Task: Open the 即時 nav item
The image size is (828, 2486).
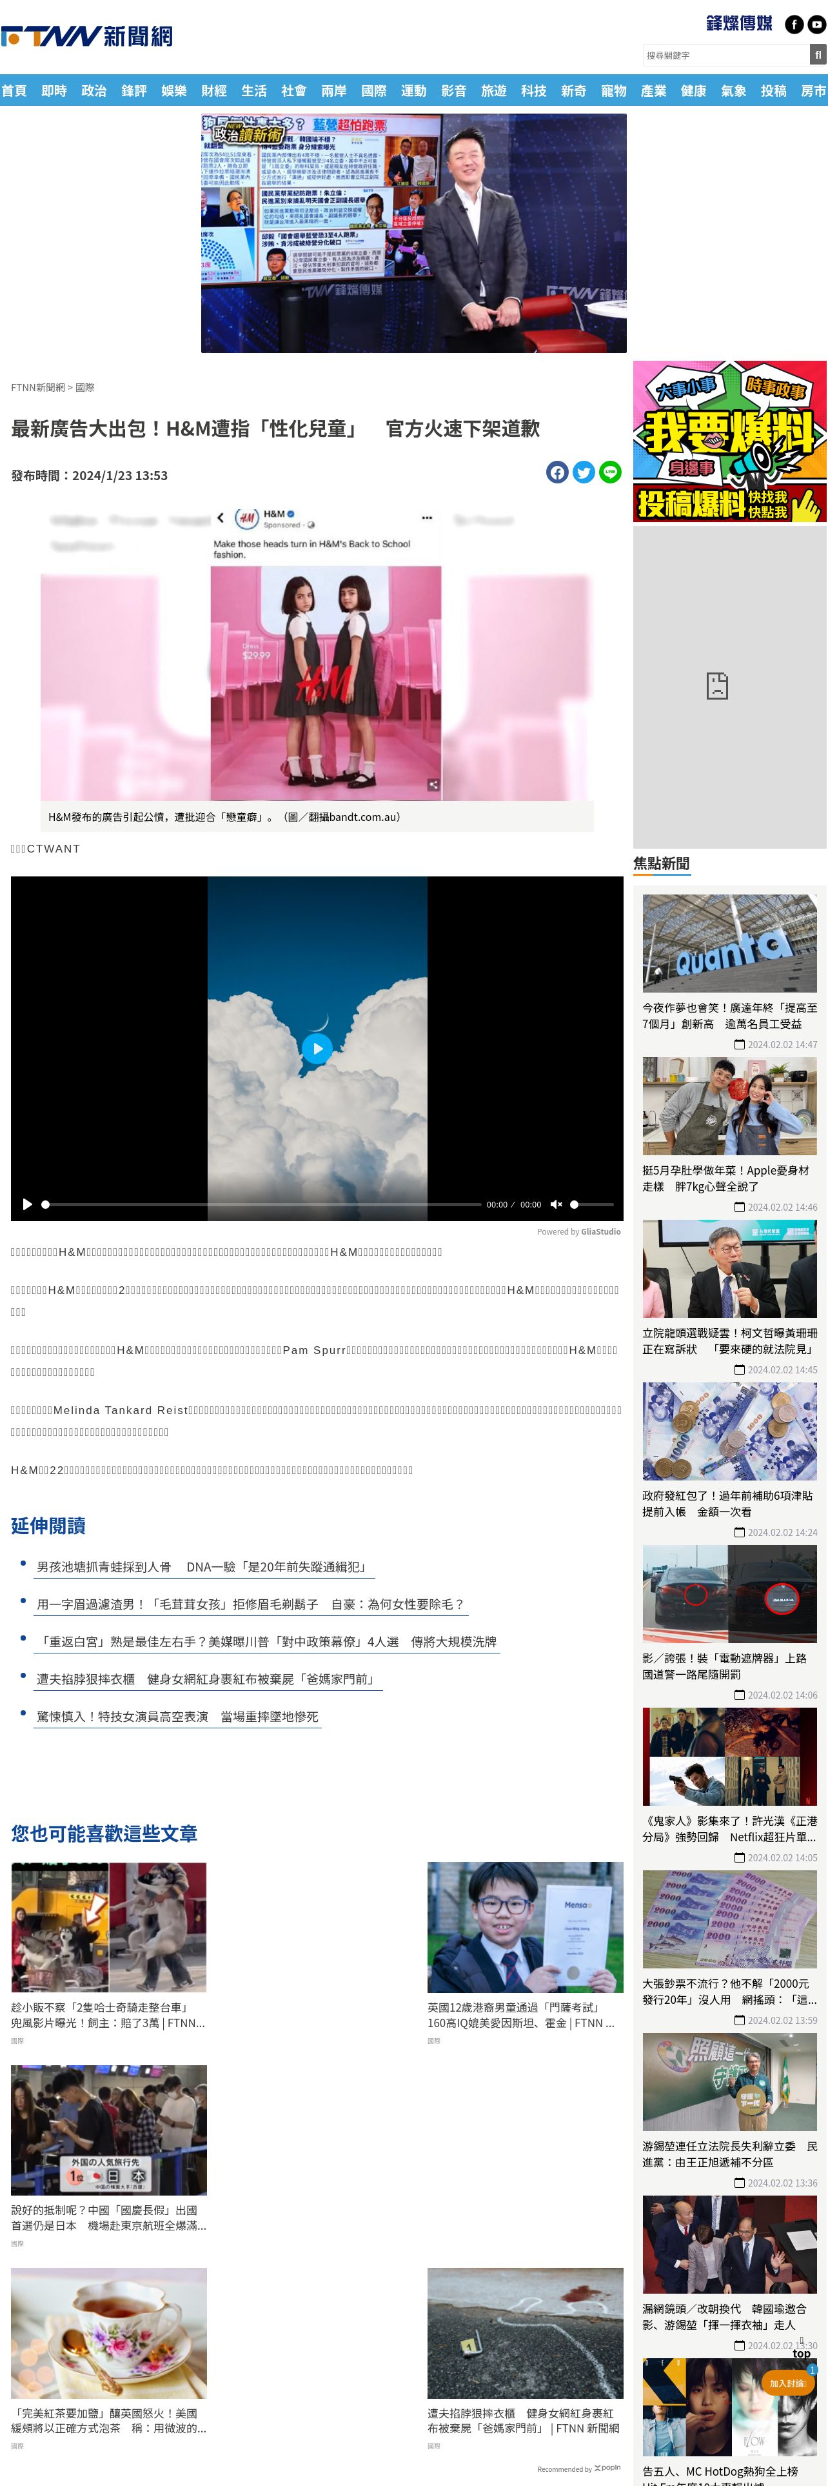Action: 54,91
